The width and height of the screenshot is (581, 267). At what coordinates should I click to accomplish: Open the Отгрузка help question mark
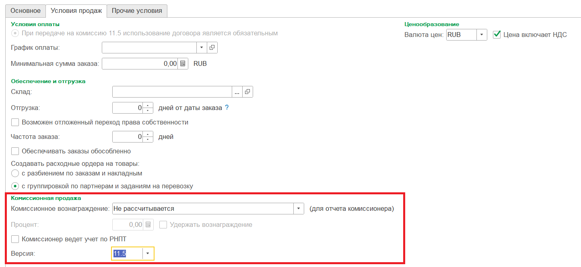pyautogui.click(x=227, y=108)
